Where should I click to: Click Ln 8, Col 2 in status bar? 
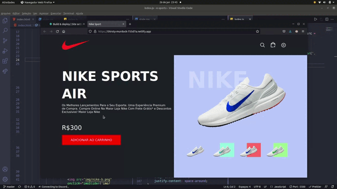[230, 187]
